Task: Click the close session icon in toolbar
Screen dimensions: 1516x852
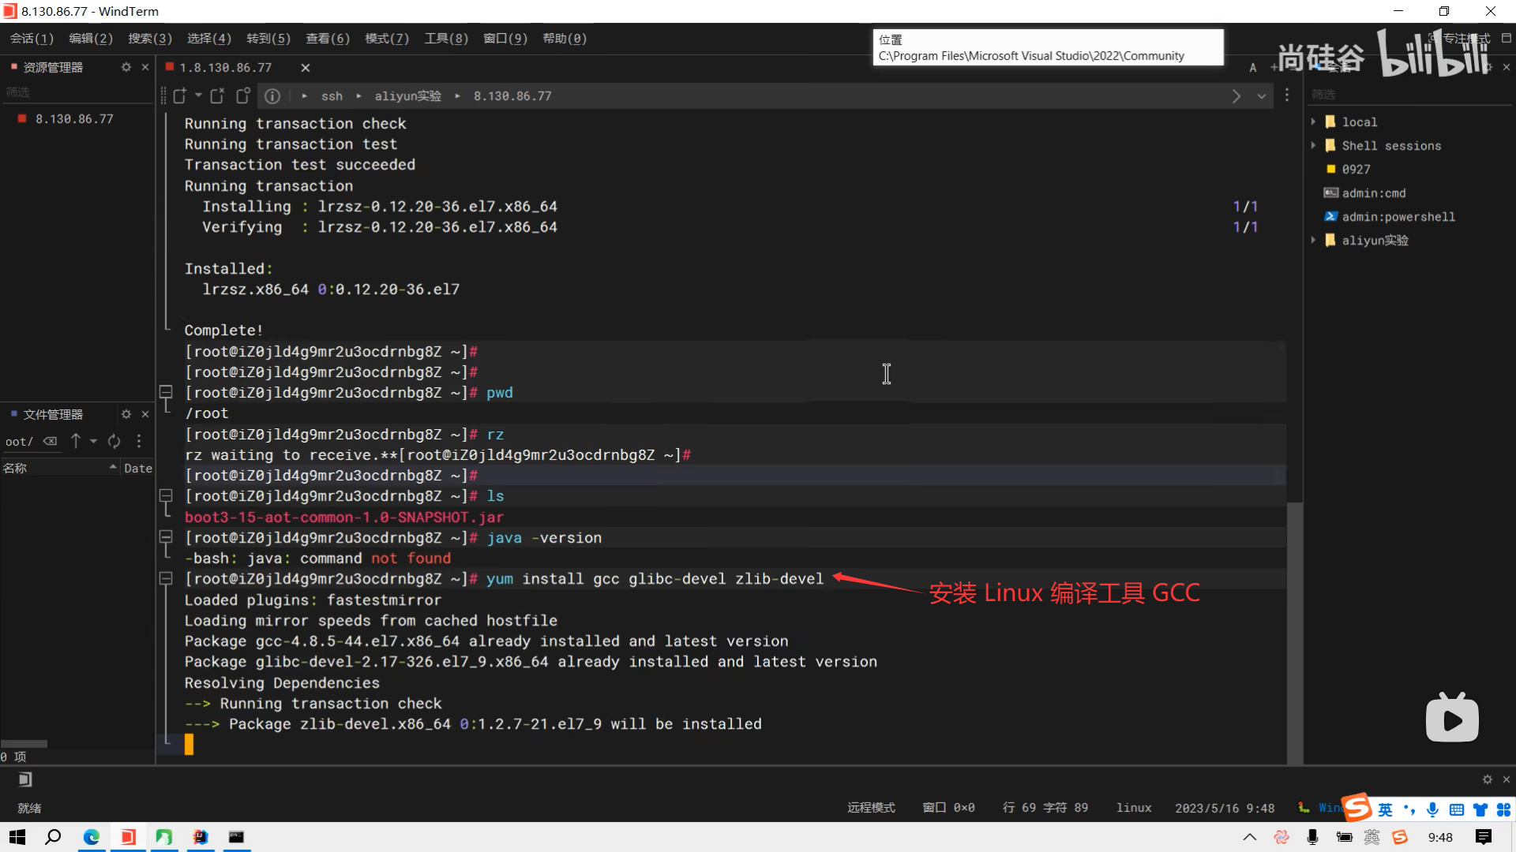Action: [x=217, y=95]
